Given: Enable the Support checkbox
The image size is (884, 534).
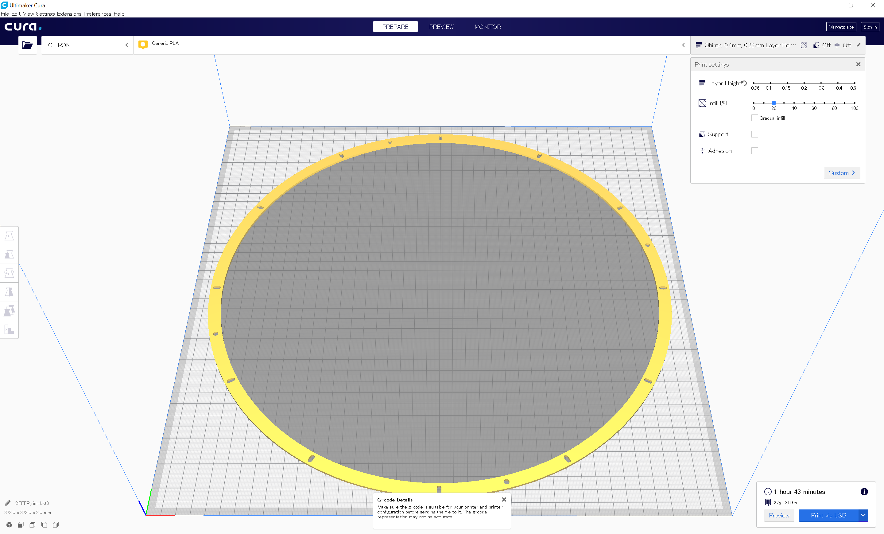Looking at the screenshot, I should [754, 134].
